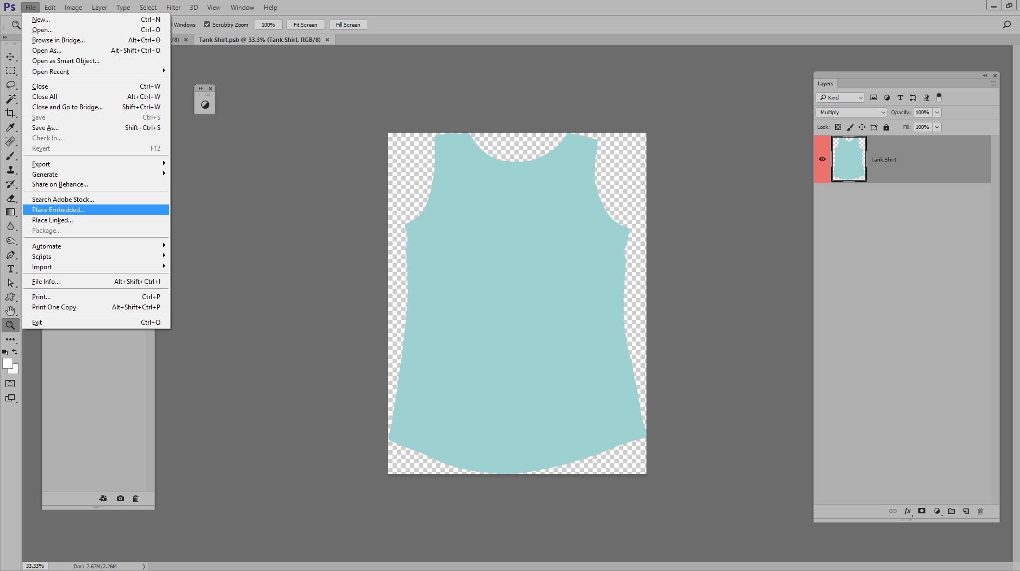Click the Link layers icon
This screenshot has width=1020, height=571.
(x=893, y=511)
